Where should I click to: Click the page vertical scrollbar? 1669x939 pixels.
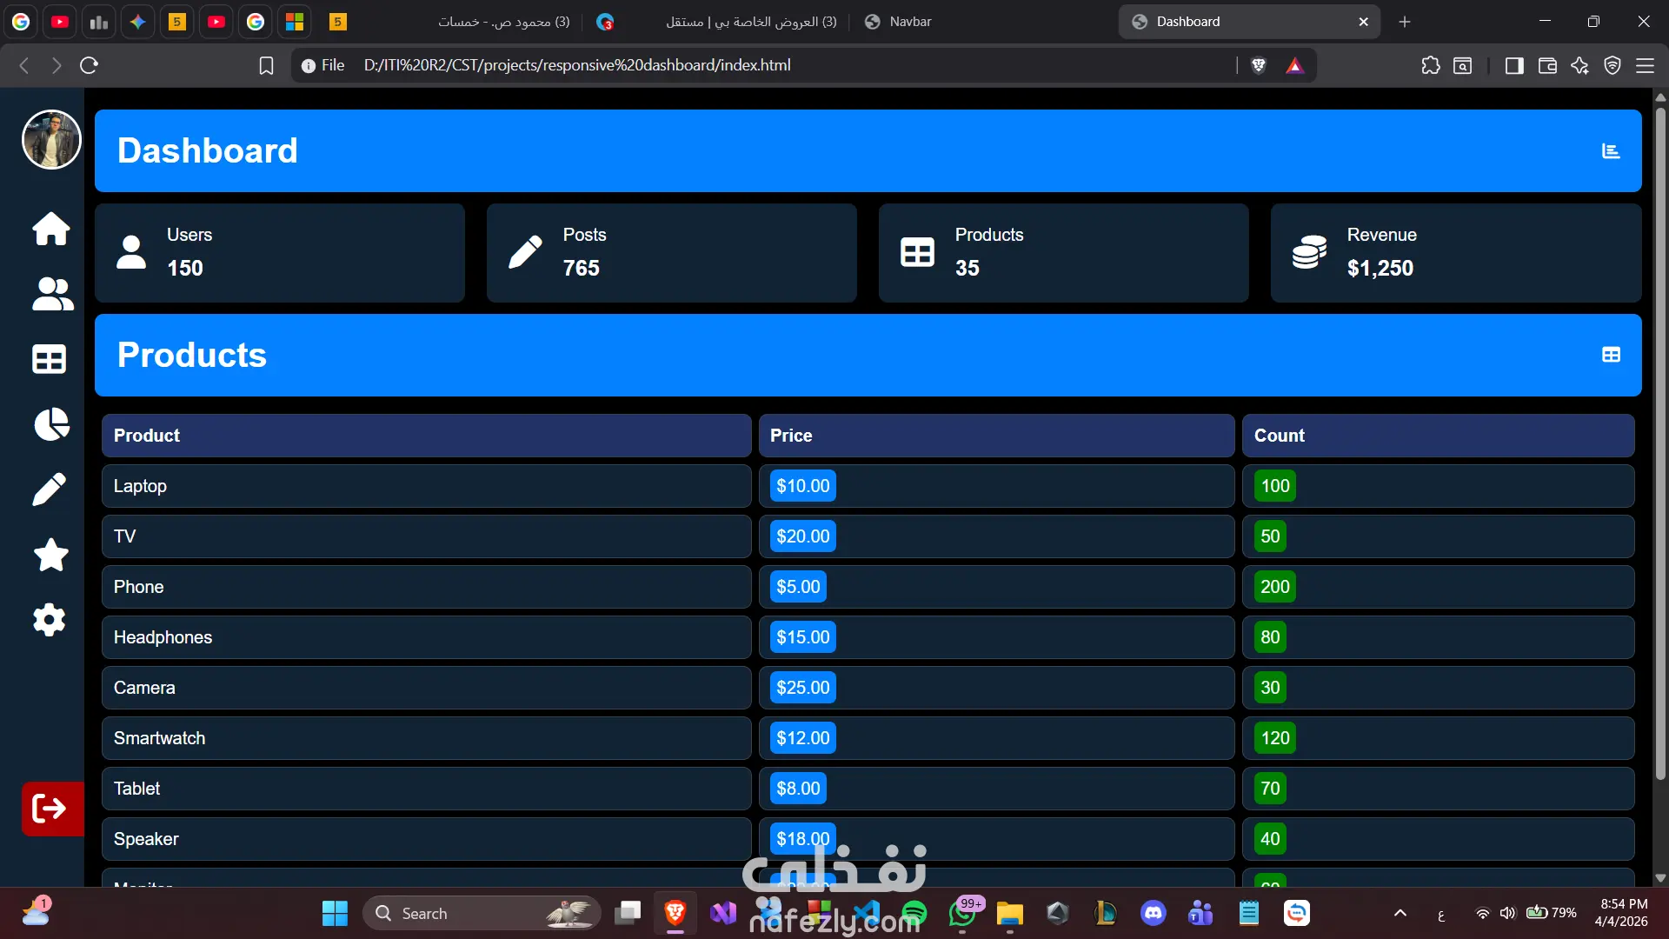pos(1660,435)
